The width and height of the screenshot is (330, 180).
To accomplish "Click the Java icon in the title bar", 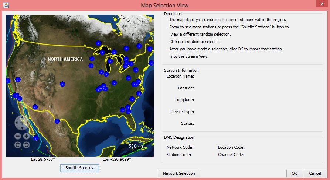I will [5, 5].
